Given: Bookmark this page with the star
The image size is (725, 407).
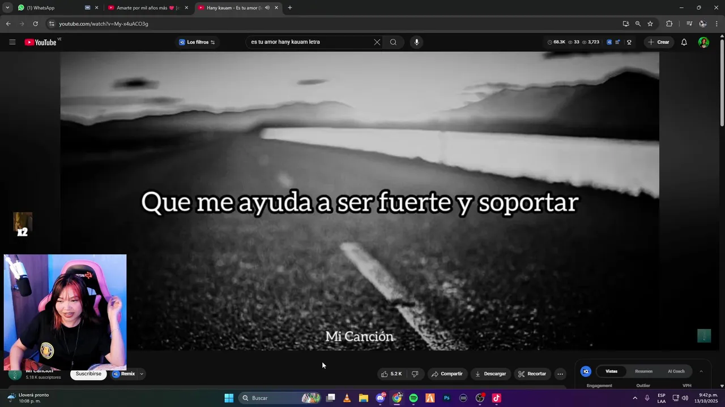Looking at the screenshot, I should 650,24.
